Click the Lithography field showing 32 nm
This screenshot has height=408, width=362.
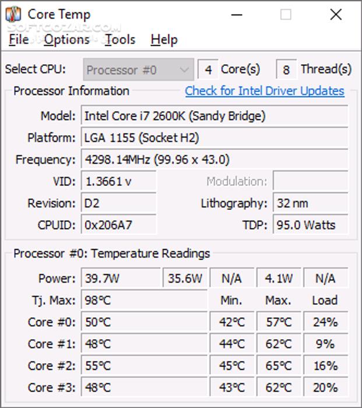click(x=310, y=203)
